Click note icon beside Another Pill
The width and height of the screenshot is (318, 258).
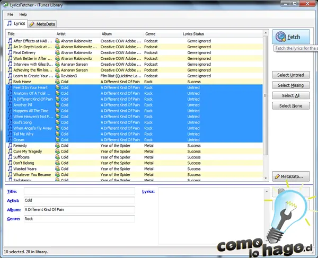(10, 104)
